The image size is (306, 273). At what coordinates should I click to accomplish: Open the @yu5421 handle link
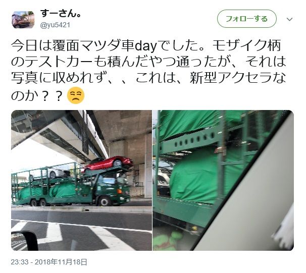[55, 25]
